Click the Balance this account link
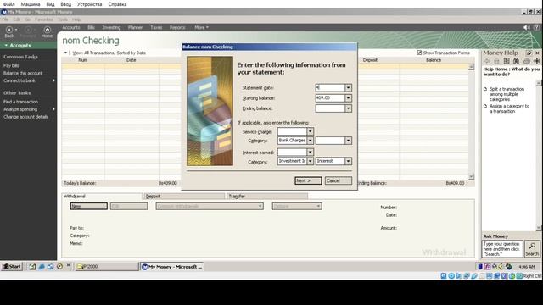The width and height of the screenshot is (543, 305). point(23,73)
